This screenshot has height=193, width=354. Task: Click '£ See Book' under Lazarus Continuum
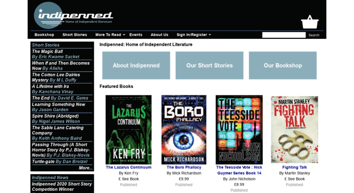click(128, 179)
